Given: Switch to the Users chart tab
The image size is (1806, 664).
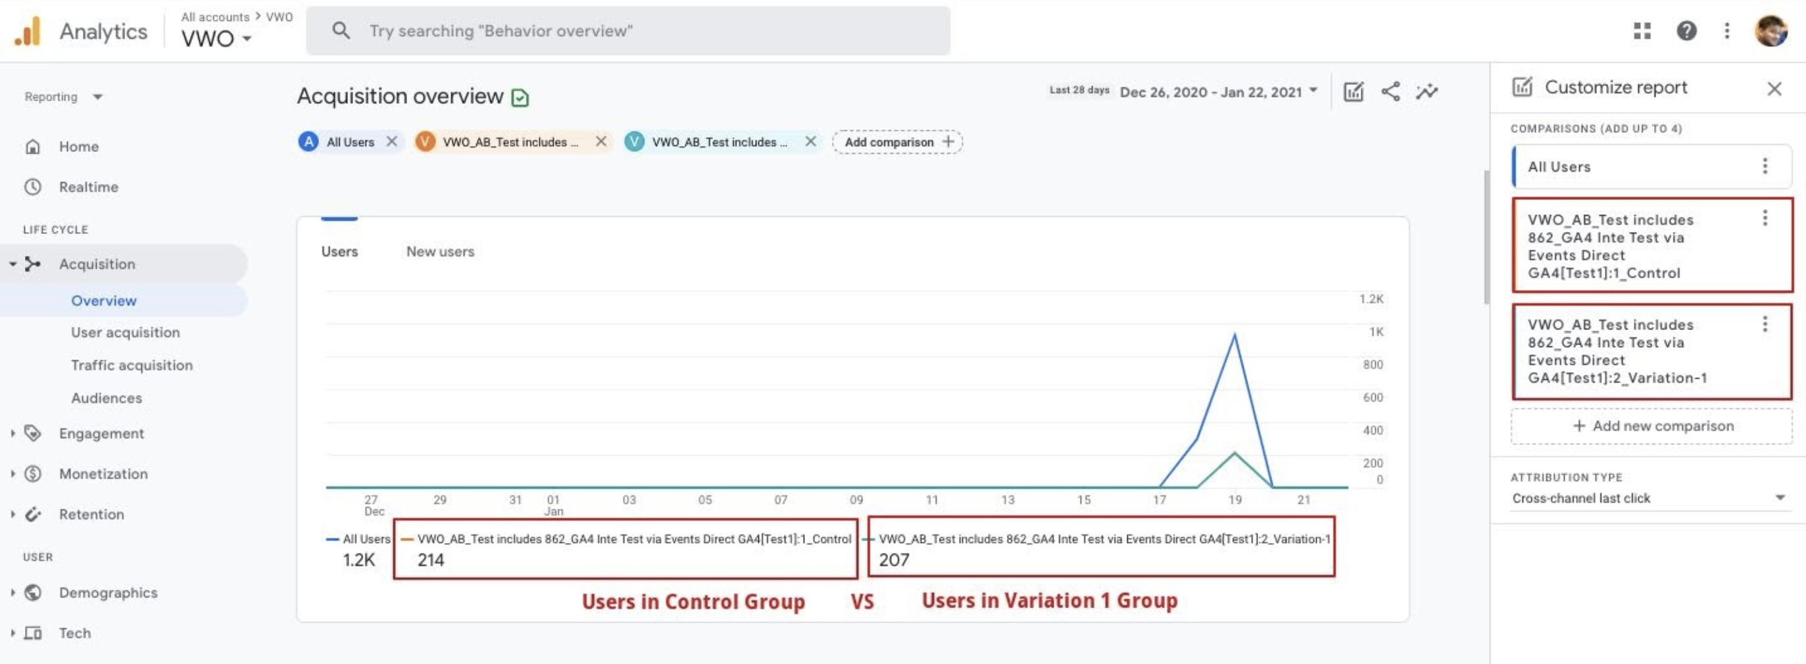Looking at the screenshot, I should tap(339, 252).
